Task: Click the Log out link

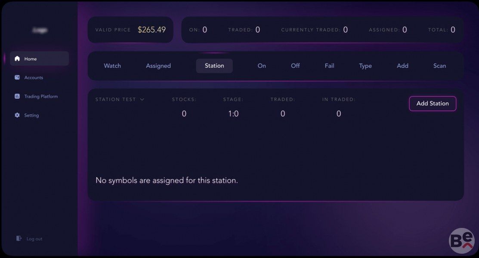Action: pos(34,239)
